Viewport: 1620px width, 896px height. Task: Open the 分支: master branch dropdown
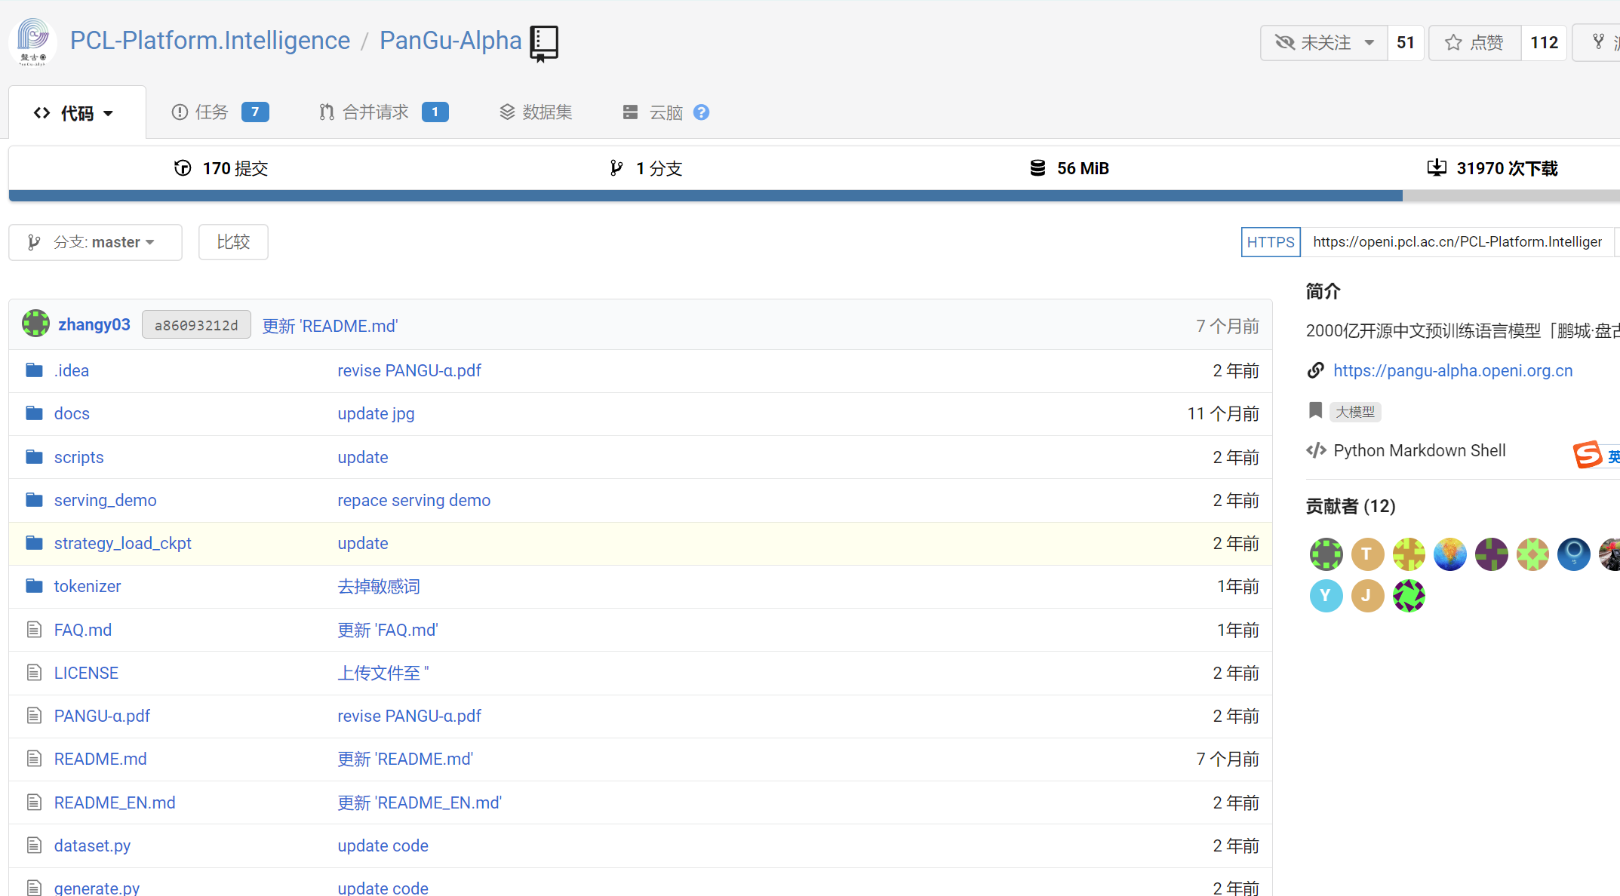coord(95,242)
